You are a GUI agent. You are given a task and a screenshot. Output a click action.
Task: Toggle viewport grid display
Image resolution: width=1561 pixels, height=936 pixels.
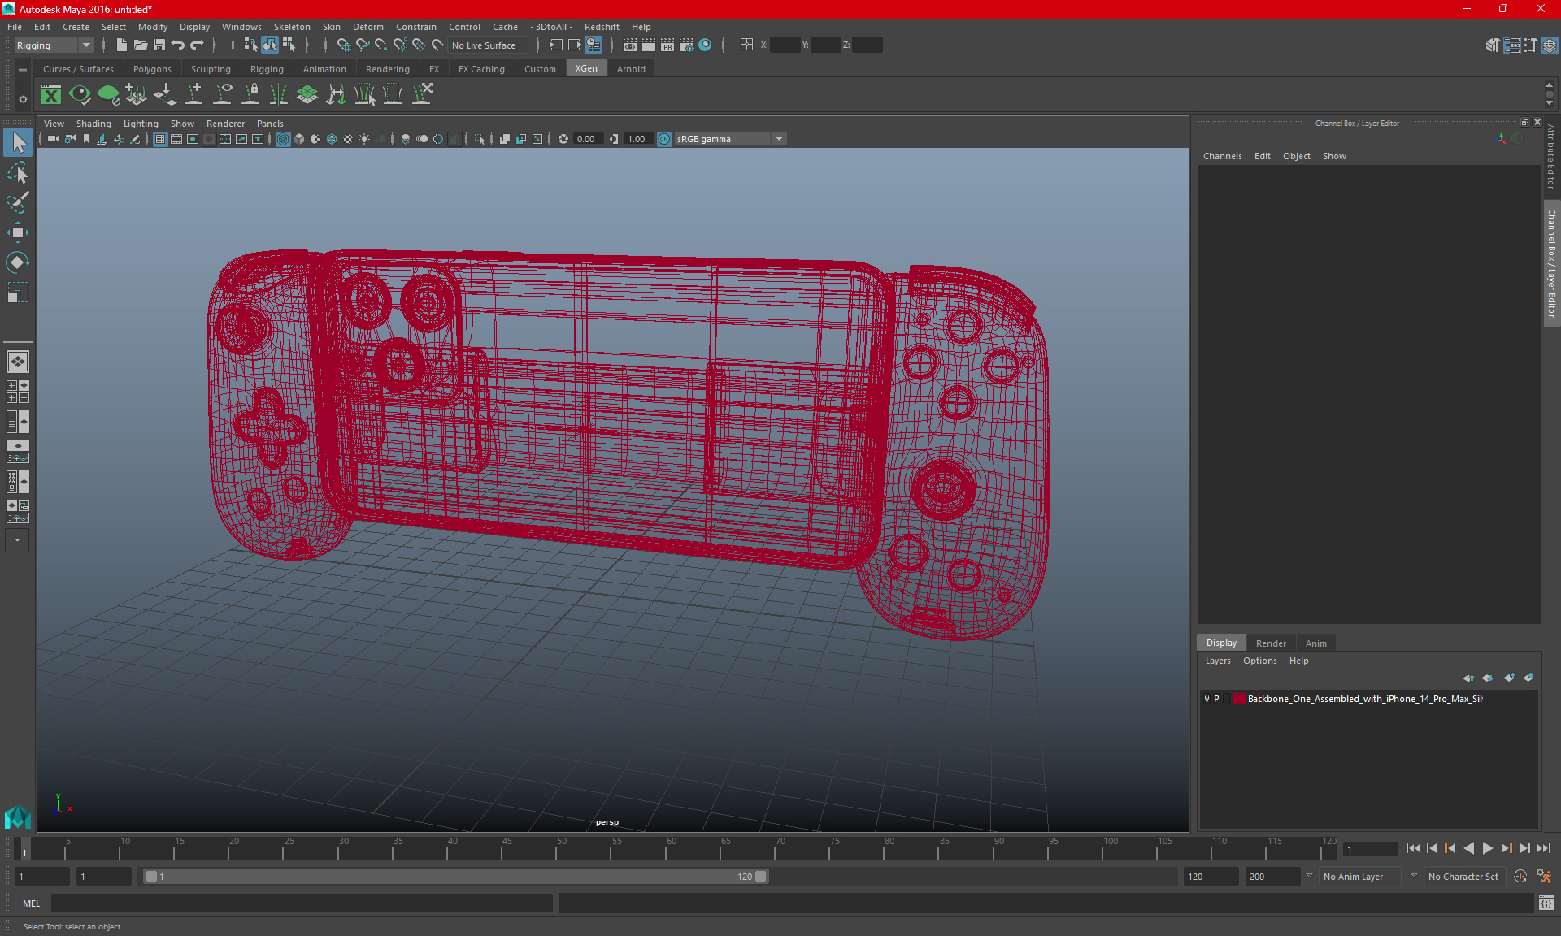[160, 139]
